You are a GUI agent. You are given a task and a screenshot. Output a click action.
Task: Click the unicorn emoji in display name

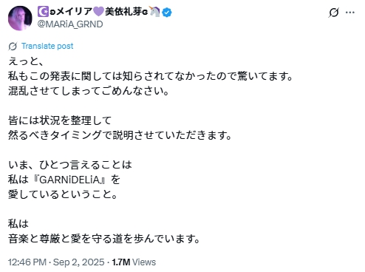tap(154, 12)
